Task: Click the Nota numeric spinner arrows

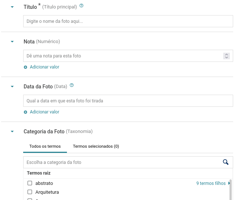Action: (227, 56)
